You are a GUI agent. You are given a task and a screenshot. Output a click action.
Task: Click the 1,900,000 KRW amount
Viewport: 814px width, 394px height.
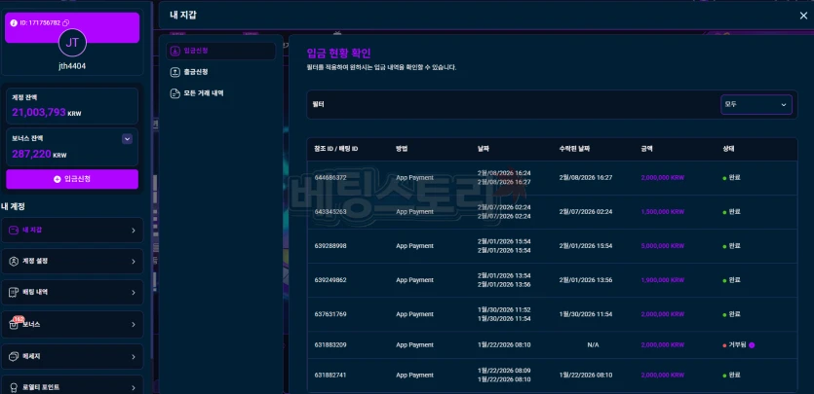click(663, 280)
